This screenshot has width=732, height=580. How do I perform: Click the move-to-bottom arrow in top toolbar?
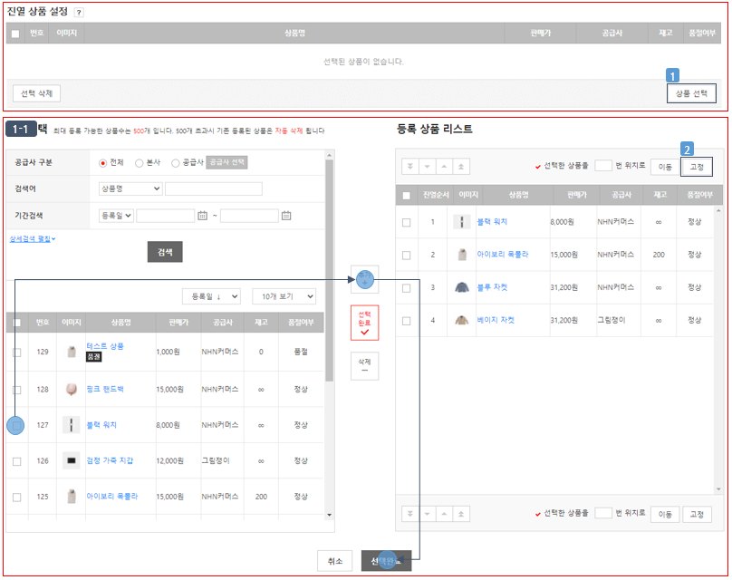tap(409, 166)
